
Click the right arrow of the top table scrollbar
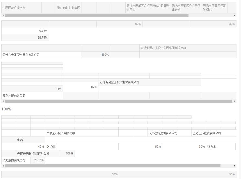234,15
